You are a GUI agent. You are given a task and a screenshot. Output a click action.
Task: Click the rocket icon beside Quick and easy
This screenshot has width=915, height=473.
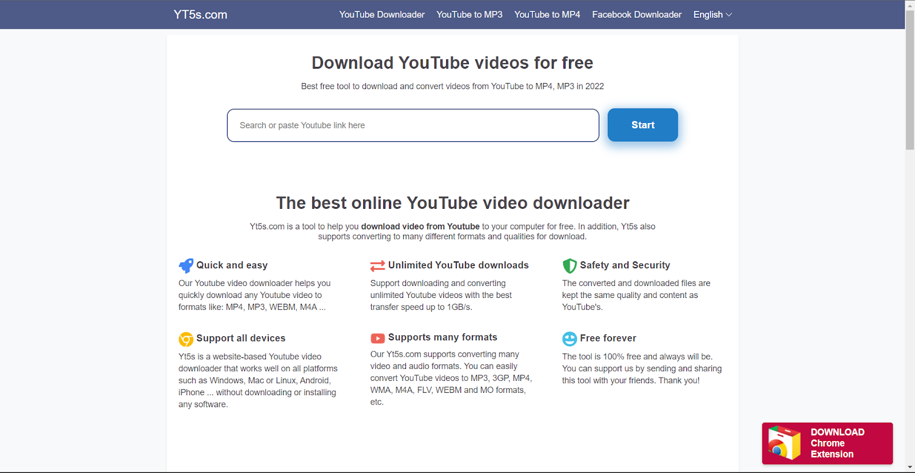tap(186, 266)
